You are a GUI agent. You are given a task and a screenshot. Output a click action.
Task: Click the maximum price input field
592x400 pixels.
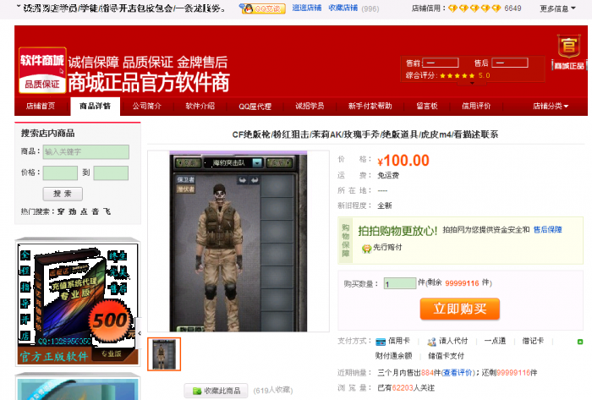[111, 173]
